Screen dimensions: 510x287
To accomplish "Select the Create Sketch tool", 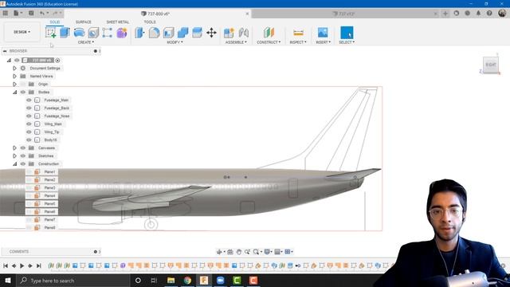I will point(50,33).
